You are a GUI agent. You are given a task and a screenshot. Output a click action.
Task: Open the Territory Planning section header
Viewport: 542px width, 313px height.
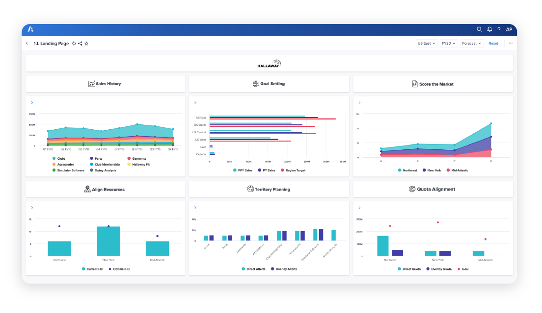(269, 189)
